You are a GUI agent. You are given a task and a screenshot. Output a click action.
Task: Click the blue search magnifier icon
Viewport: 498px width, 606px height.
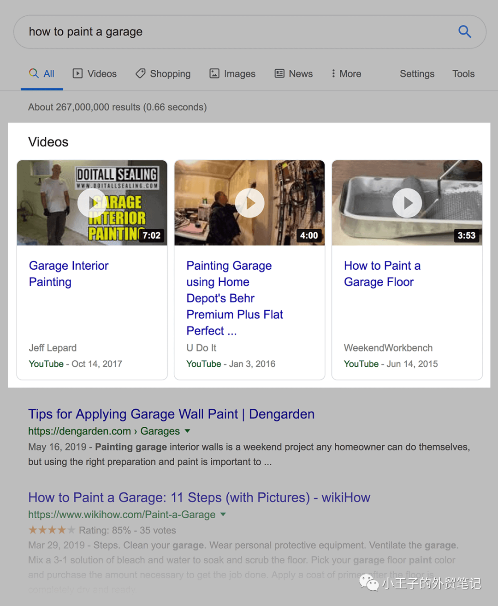[x=464, y=31]
